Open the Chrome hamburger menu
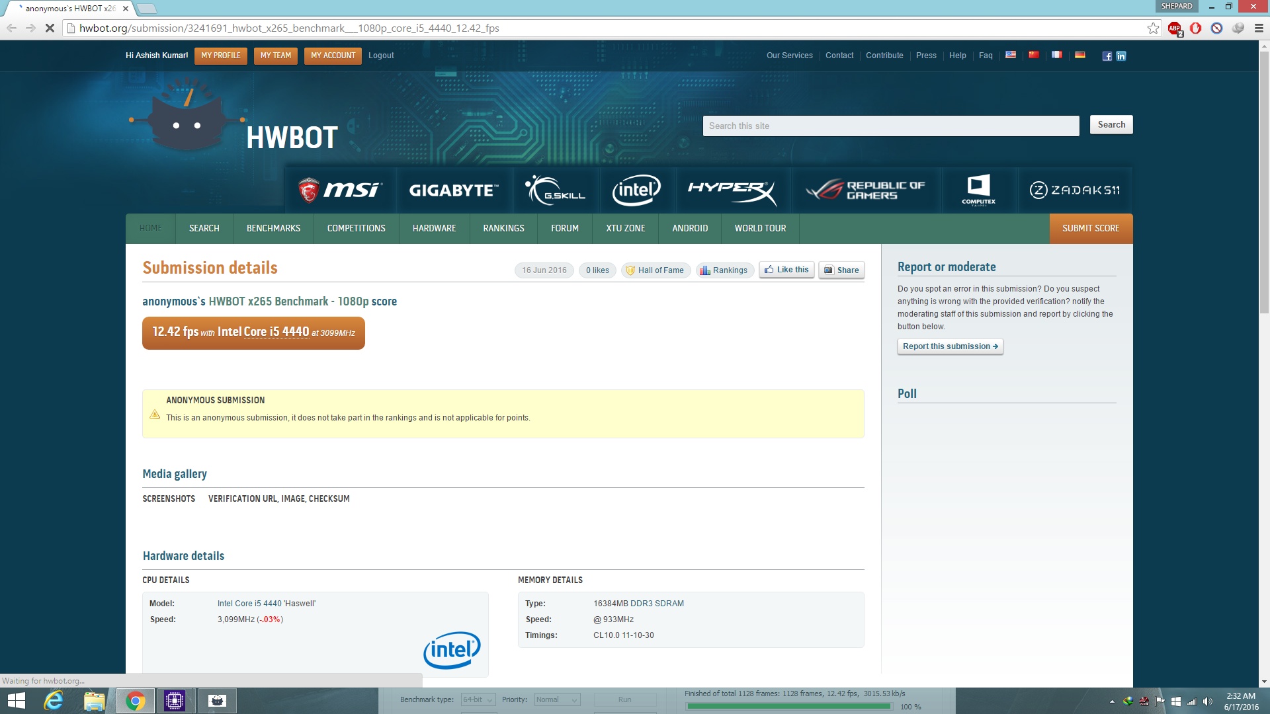Viewport: 1270px width, 714px height. (x=1258, y=28)
